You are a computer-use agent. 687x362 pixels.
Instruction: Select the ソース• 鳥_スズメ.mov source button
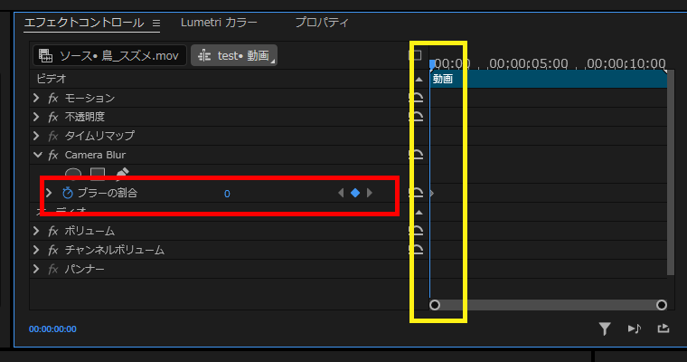(x=109, y=56)
